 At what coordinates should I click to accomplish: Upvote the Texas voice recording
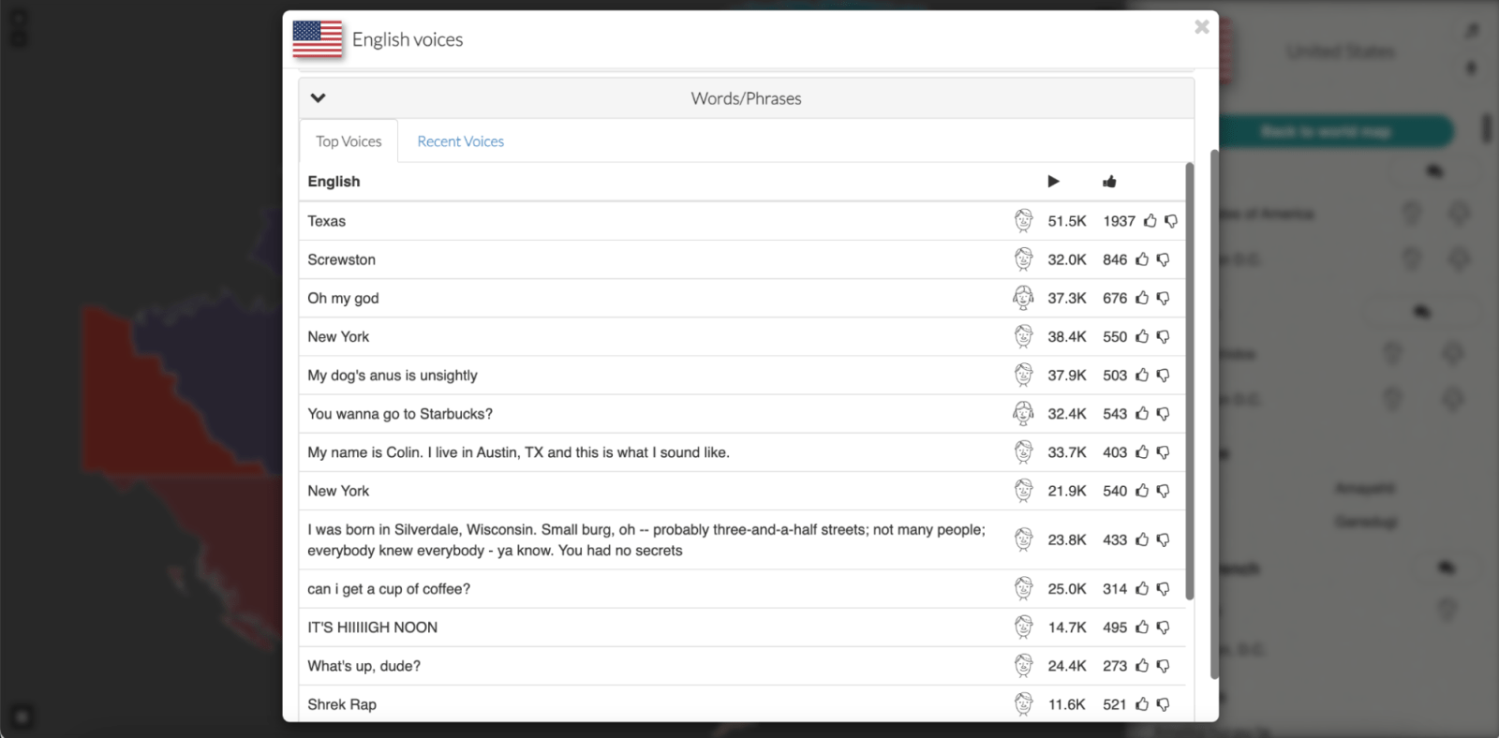[x=1150, y=221]
